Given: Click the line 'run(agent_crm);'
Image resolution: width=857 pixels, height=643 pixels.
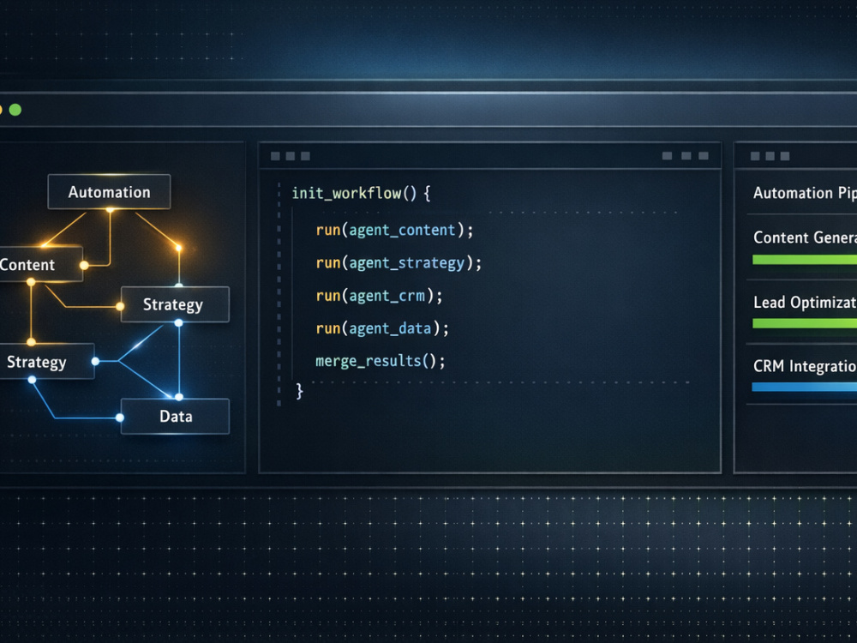Looking at the screenshot, I should (x=379, y=296).
